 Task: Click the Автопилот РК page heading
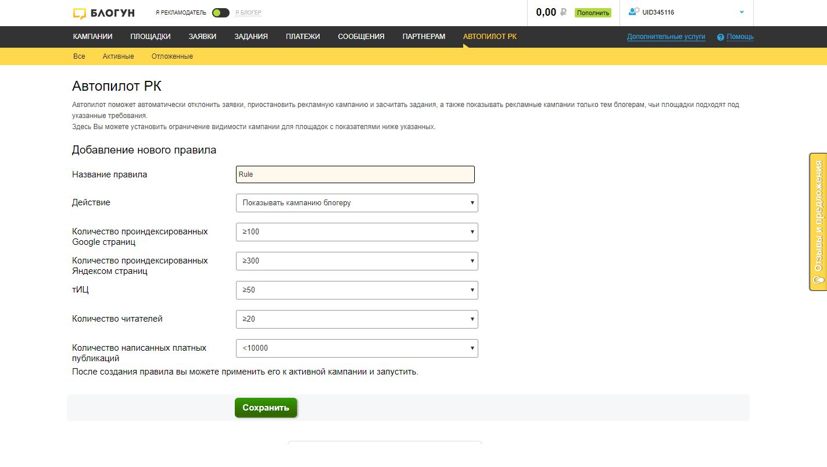[117, 87]
